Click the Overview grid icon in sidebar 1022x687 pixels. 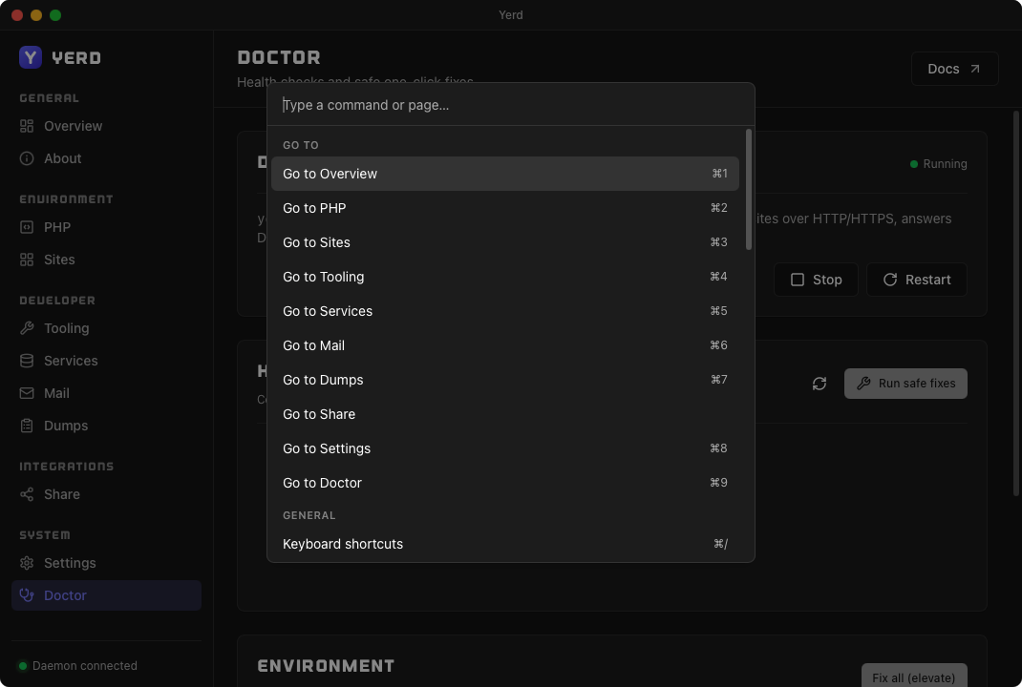27,126
